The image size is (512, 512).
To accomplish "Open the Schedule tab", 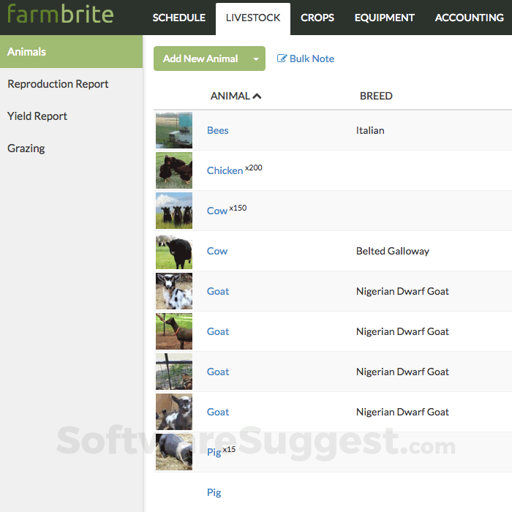I will pyautogui.click(x=179, y=18).
